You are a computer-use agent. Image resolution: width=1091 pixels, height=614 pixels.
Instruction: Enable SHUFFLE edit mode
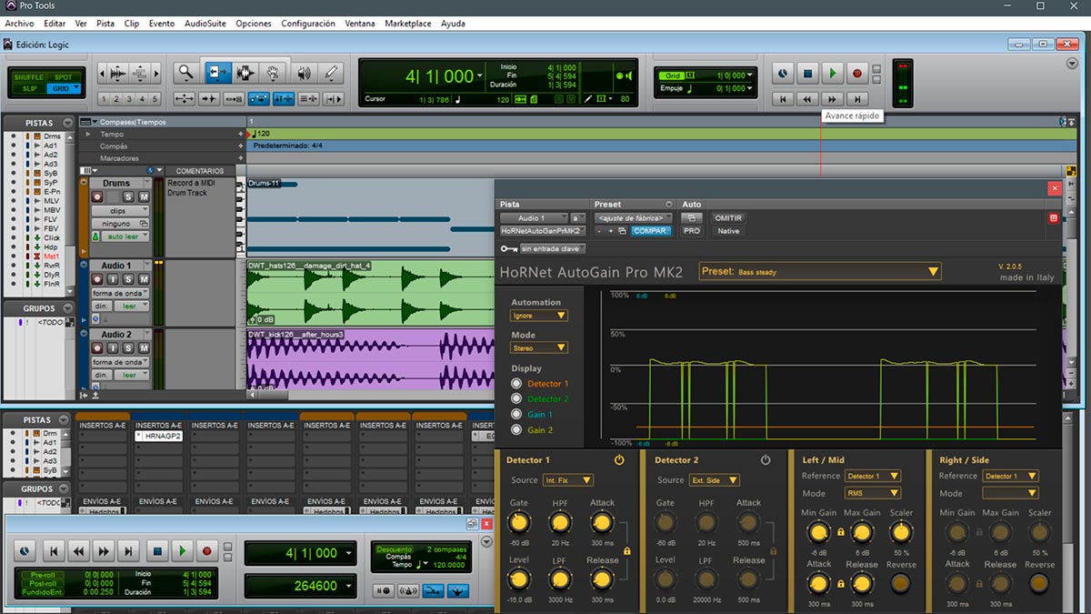(28, 77)
